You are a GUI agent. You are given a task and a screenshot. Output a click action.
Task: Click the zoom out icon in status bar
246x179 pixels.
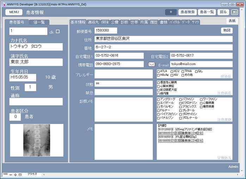(11, 175)
